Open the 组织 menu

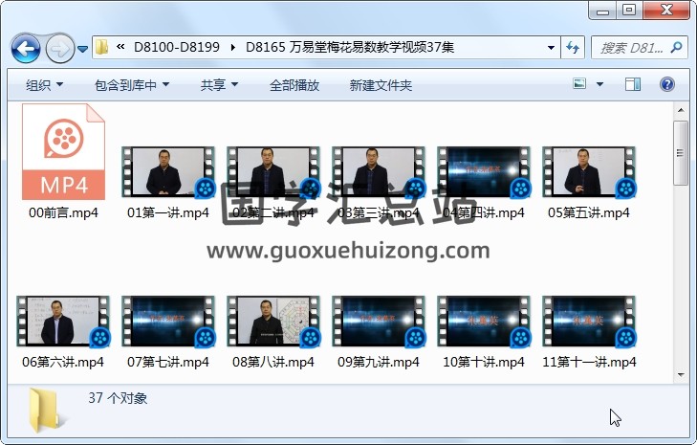(44, 85)
